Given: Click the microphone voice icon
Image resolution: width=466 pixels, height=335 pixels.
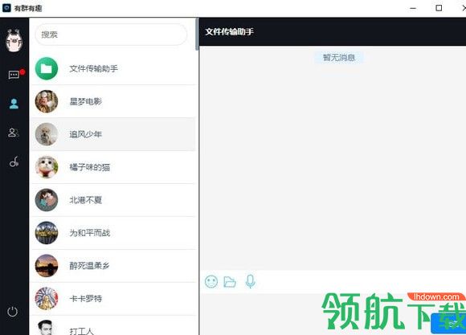Looking at the screenshot, I should (250, 281).
